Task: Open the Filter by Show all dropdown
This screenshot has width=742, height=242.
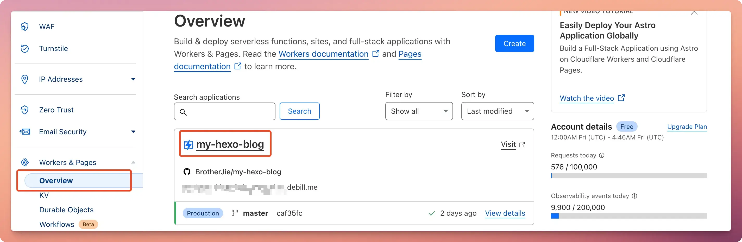Action: [x=419, y=111]
